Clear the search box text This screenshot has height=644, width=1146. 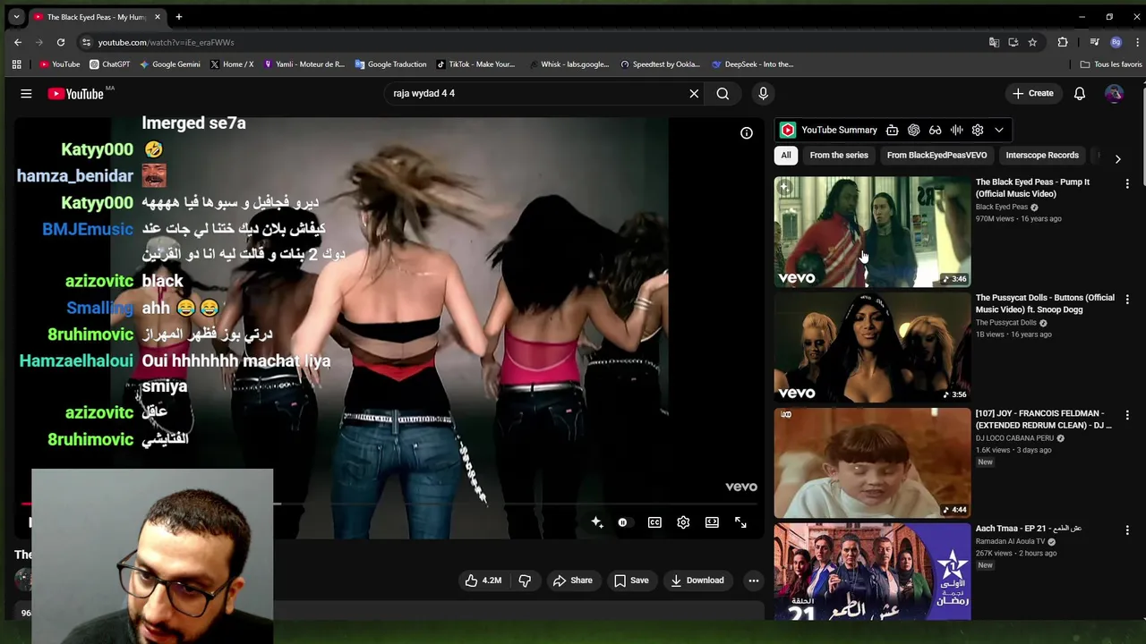pos(694,93)
